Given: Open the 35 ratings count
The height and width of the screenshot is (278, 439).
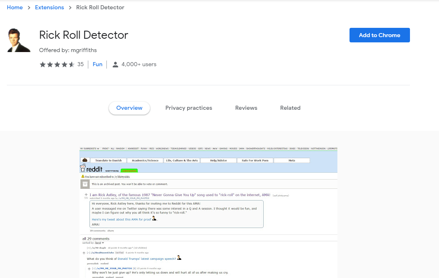Looking at the screenshot, I should pyautogui.click(x=81, y=65).
